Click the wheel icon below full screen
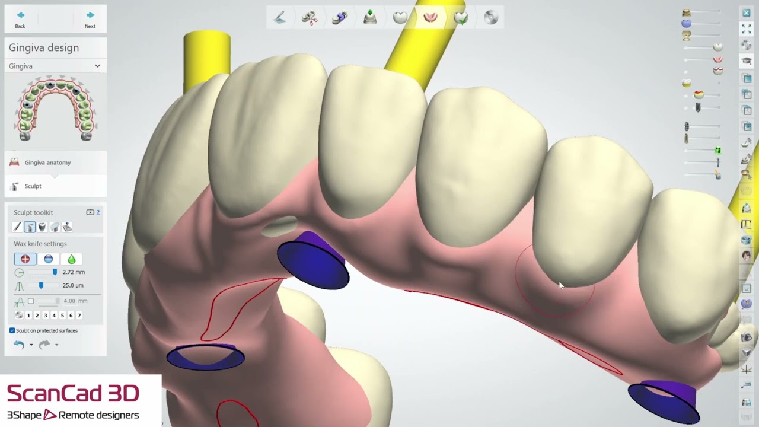The width and height of the screenshot is (759, 427). [747, 44]
